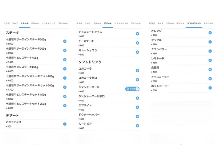Click the 十勝若牛ヒレステーキ250g item name
Image resolution: width=218 pixels, height=145 pixels.
click(x=22, y=67)
